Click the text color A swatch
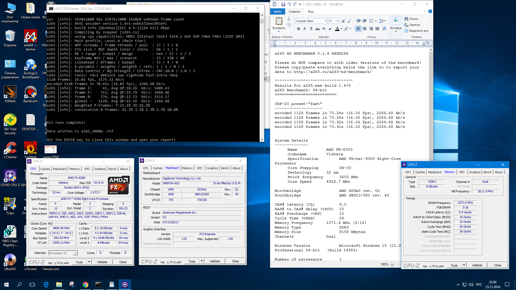516x290 pixels. point(337,29)
